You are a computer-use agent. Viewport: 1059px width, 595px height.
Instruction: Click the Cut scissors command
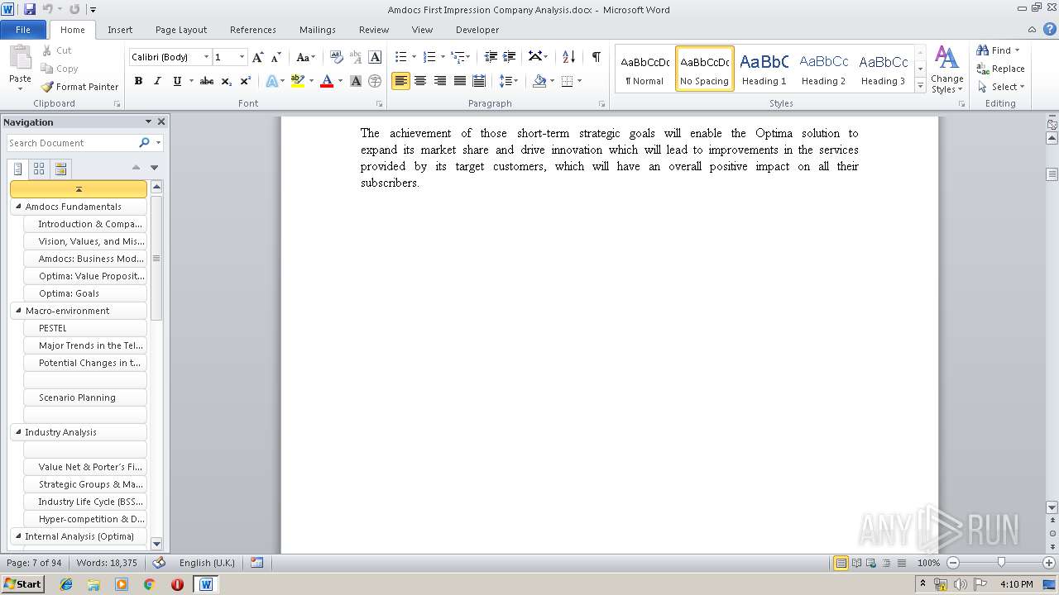pos(57,50)
